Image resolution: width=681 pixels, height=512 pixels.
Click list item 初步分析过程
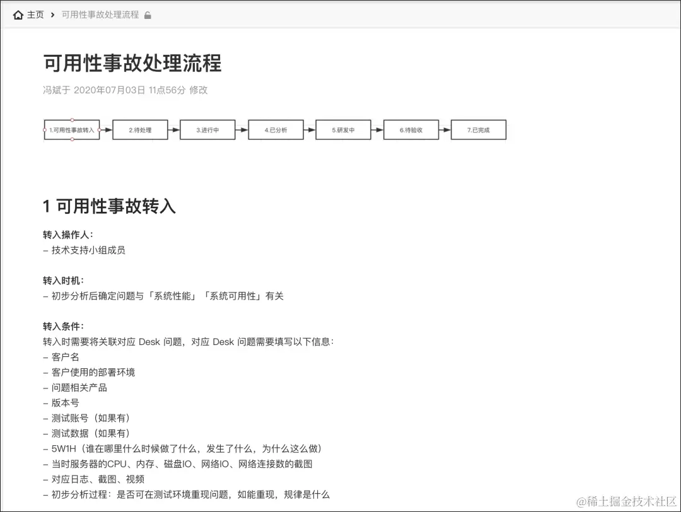coord(186,494)
